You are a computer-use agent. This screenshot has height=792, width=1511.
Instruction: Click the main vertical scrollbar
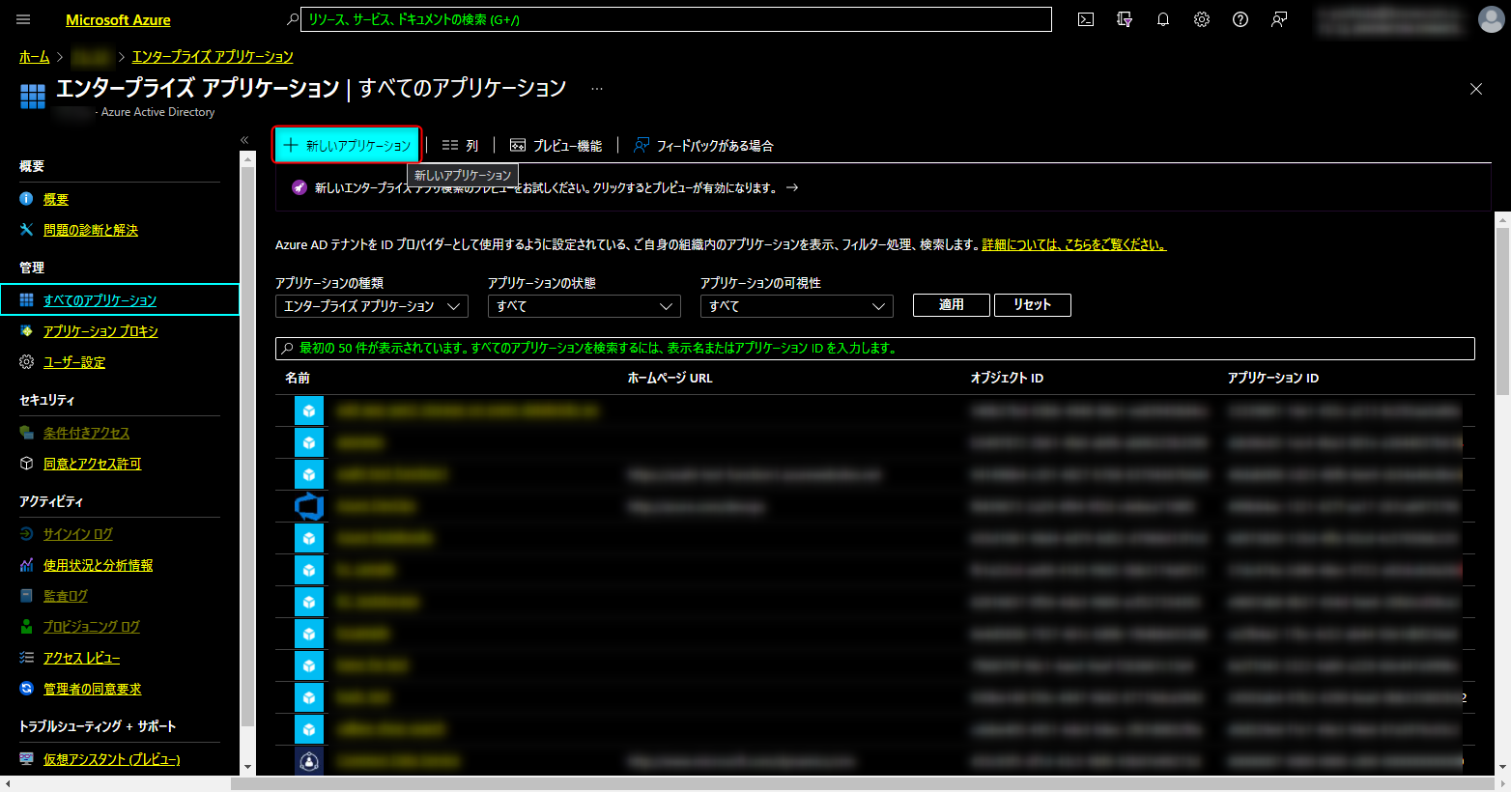[1502, 310]
